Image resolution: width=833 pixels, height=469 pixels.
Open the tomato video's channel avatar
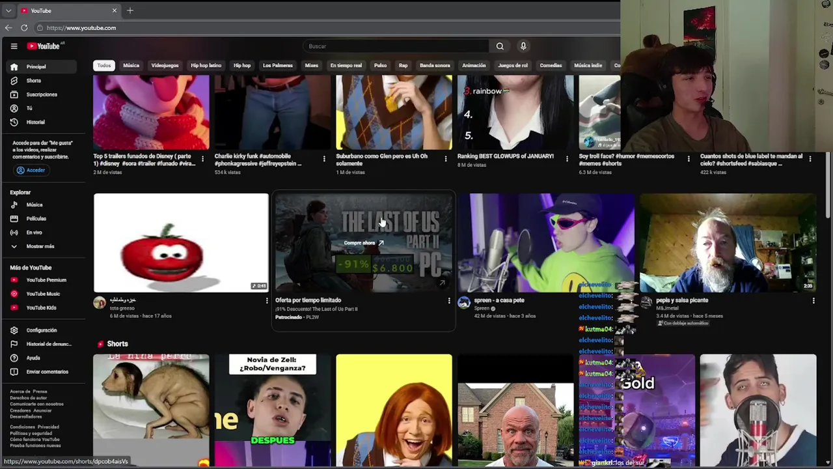click(100, 302)
